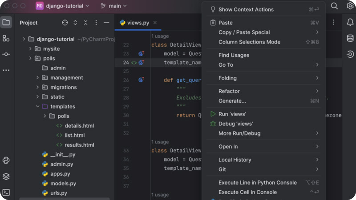The width and height of the screenshot is (356, 200).
Task: Click the override gutter icon on line 26
Action: pyautogui.click(x=141, y=80)
